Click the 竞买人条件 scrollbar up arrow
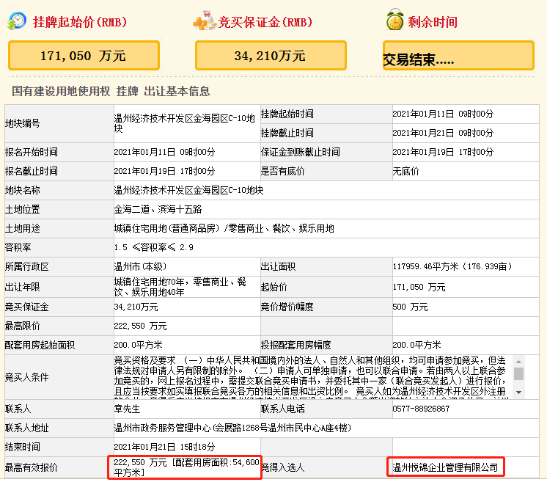Image resolution: width=547 pixels, height=482 pixels. pos(518,362)
